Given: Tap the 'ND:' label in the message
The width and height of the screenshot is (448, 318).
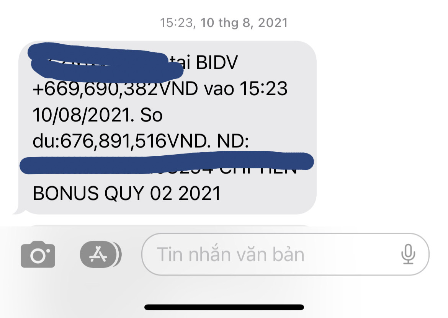Looking at the screenshot, I should pos(233,141).
